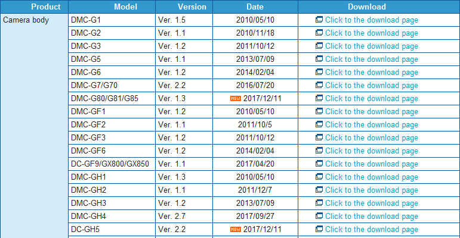Click the Download column header
This screenshot has width=460, height=238.
tap(379, 7)
